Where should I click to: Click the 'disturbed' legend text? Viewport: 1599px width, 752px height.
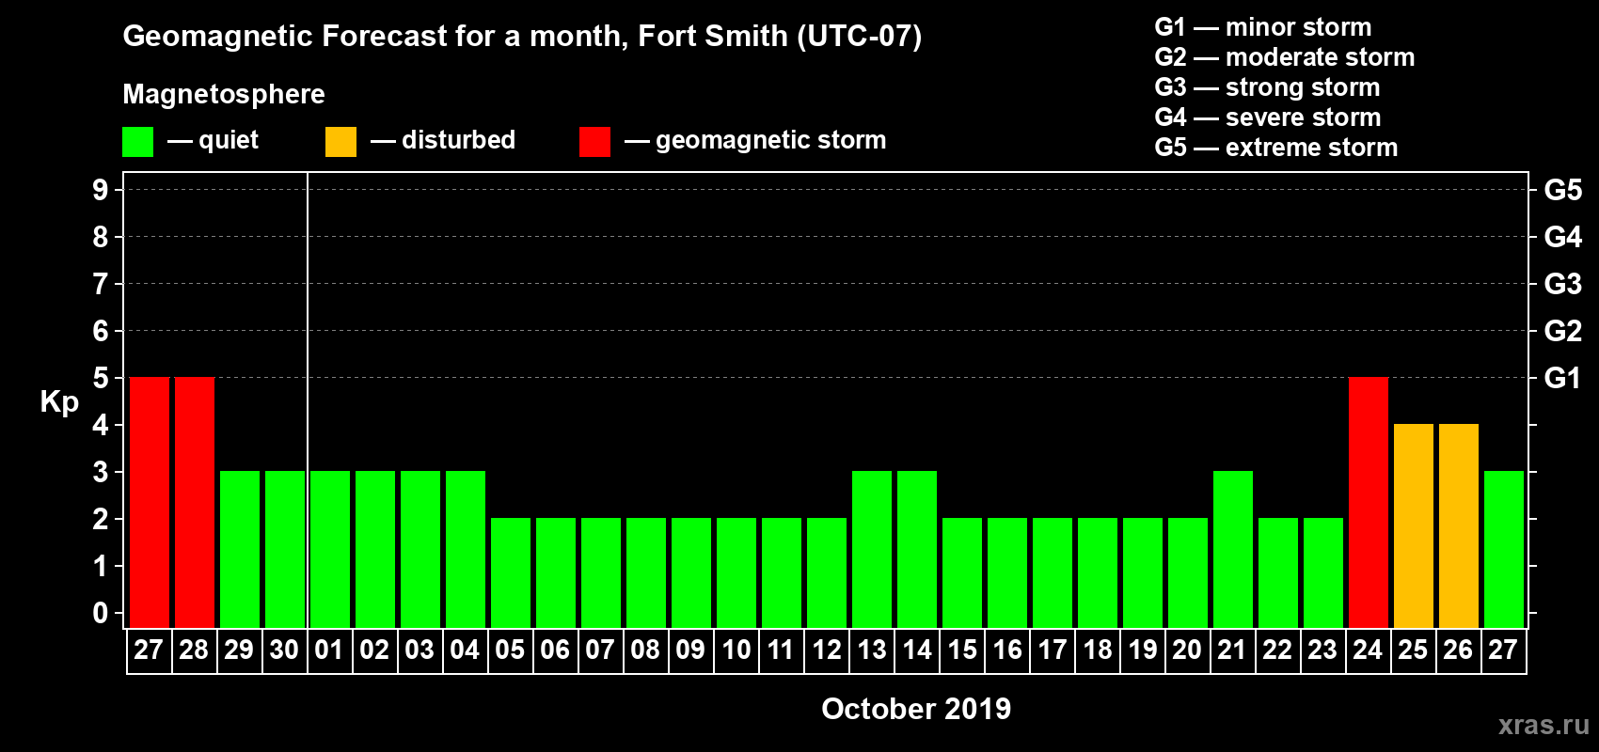point(458,140)
